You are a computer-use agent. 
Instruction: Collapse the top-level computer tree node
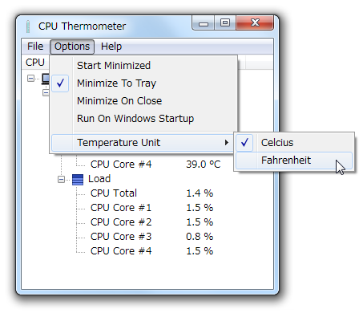31,79
